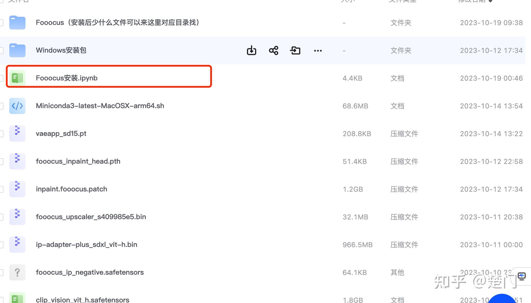Click the move-to icon for Windows安装包

point(295,50)
